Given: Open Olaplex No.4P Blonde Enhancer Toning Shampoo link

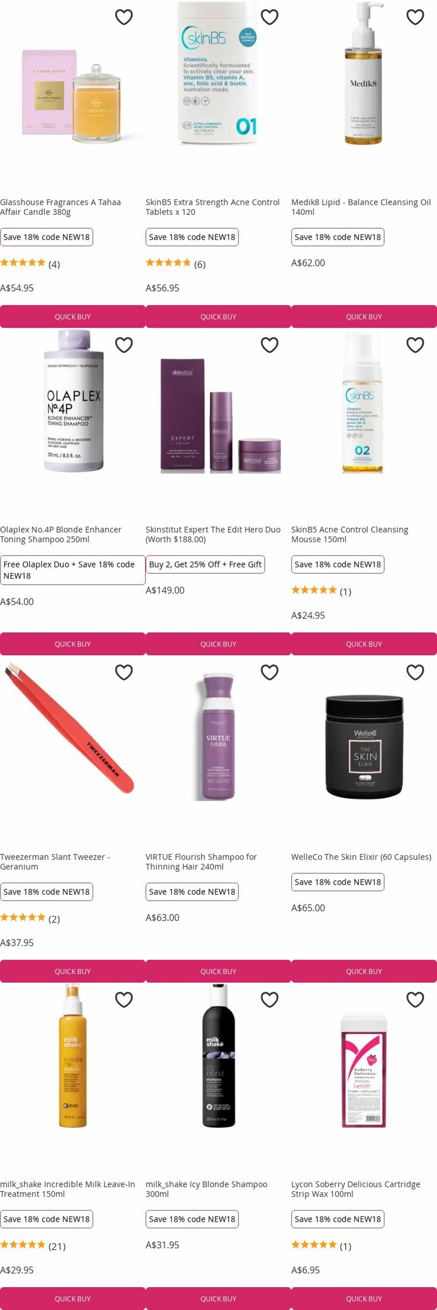Looking at the screenshot, I should tap(61, 534).
